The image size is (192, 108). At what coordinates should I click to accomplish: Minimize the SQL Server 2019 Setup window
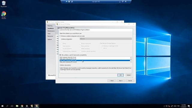click(124, 24)
